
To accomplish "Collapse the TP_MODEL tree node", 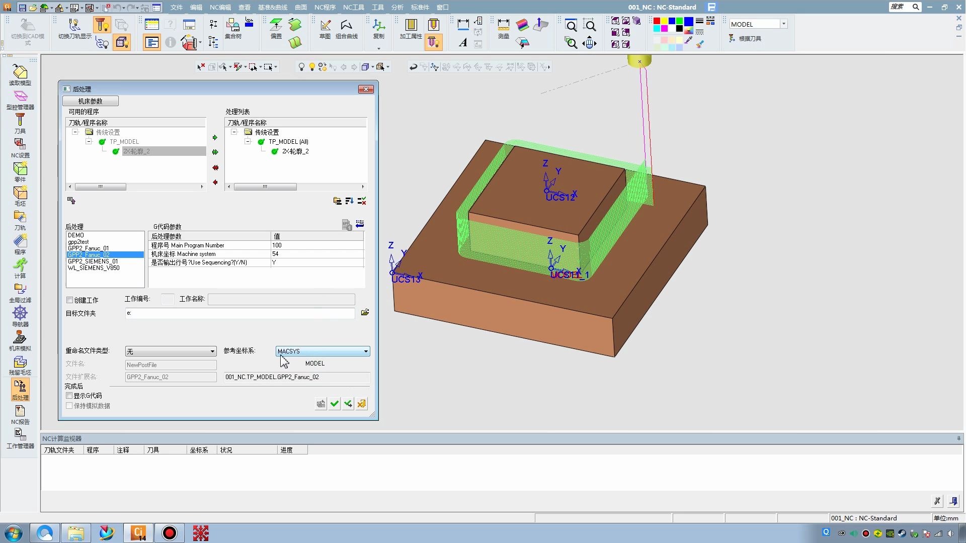I will pos(89,142).
